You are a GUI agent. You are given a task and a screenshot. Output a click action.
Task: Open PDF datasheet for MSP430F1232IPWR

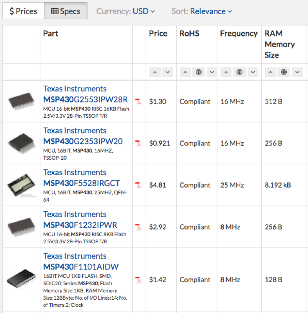pyautogui.click(x=138, y=227)
